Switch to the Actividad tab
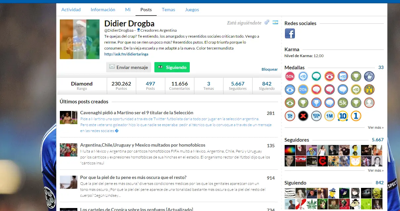This screenshot has height=211, width=400. (71, 10)
